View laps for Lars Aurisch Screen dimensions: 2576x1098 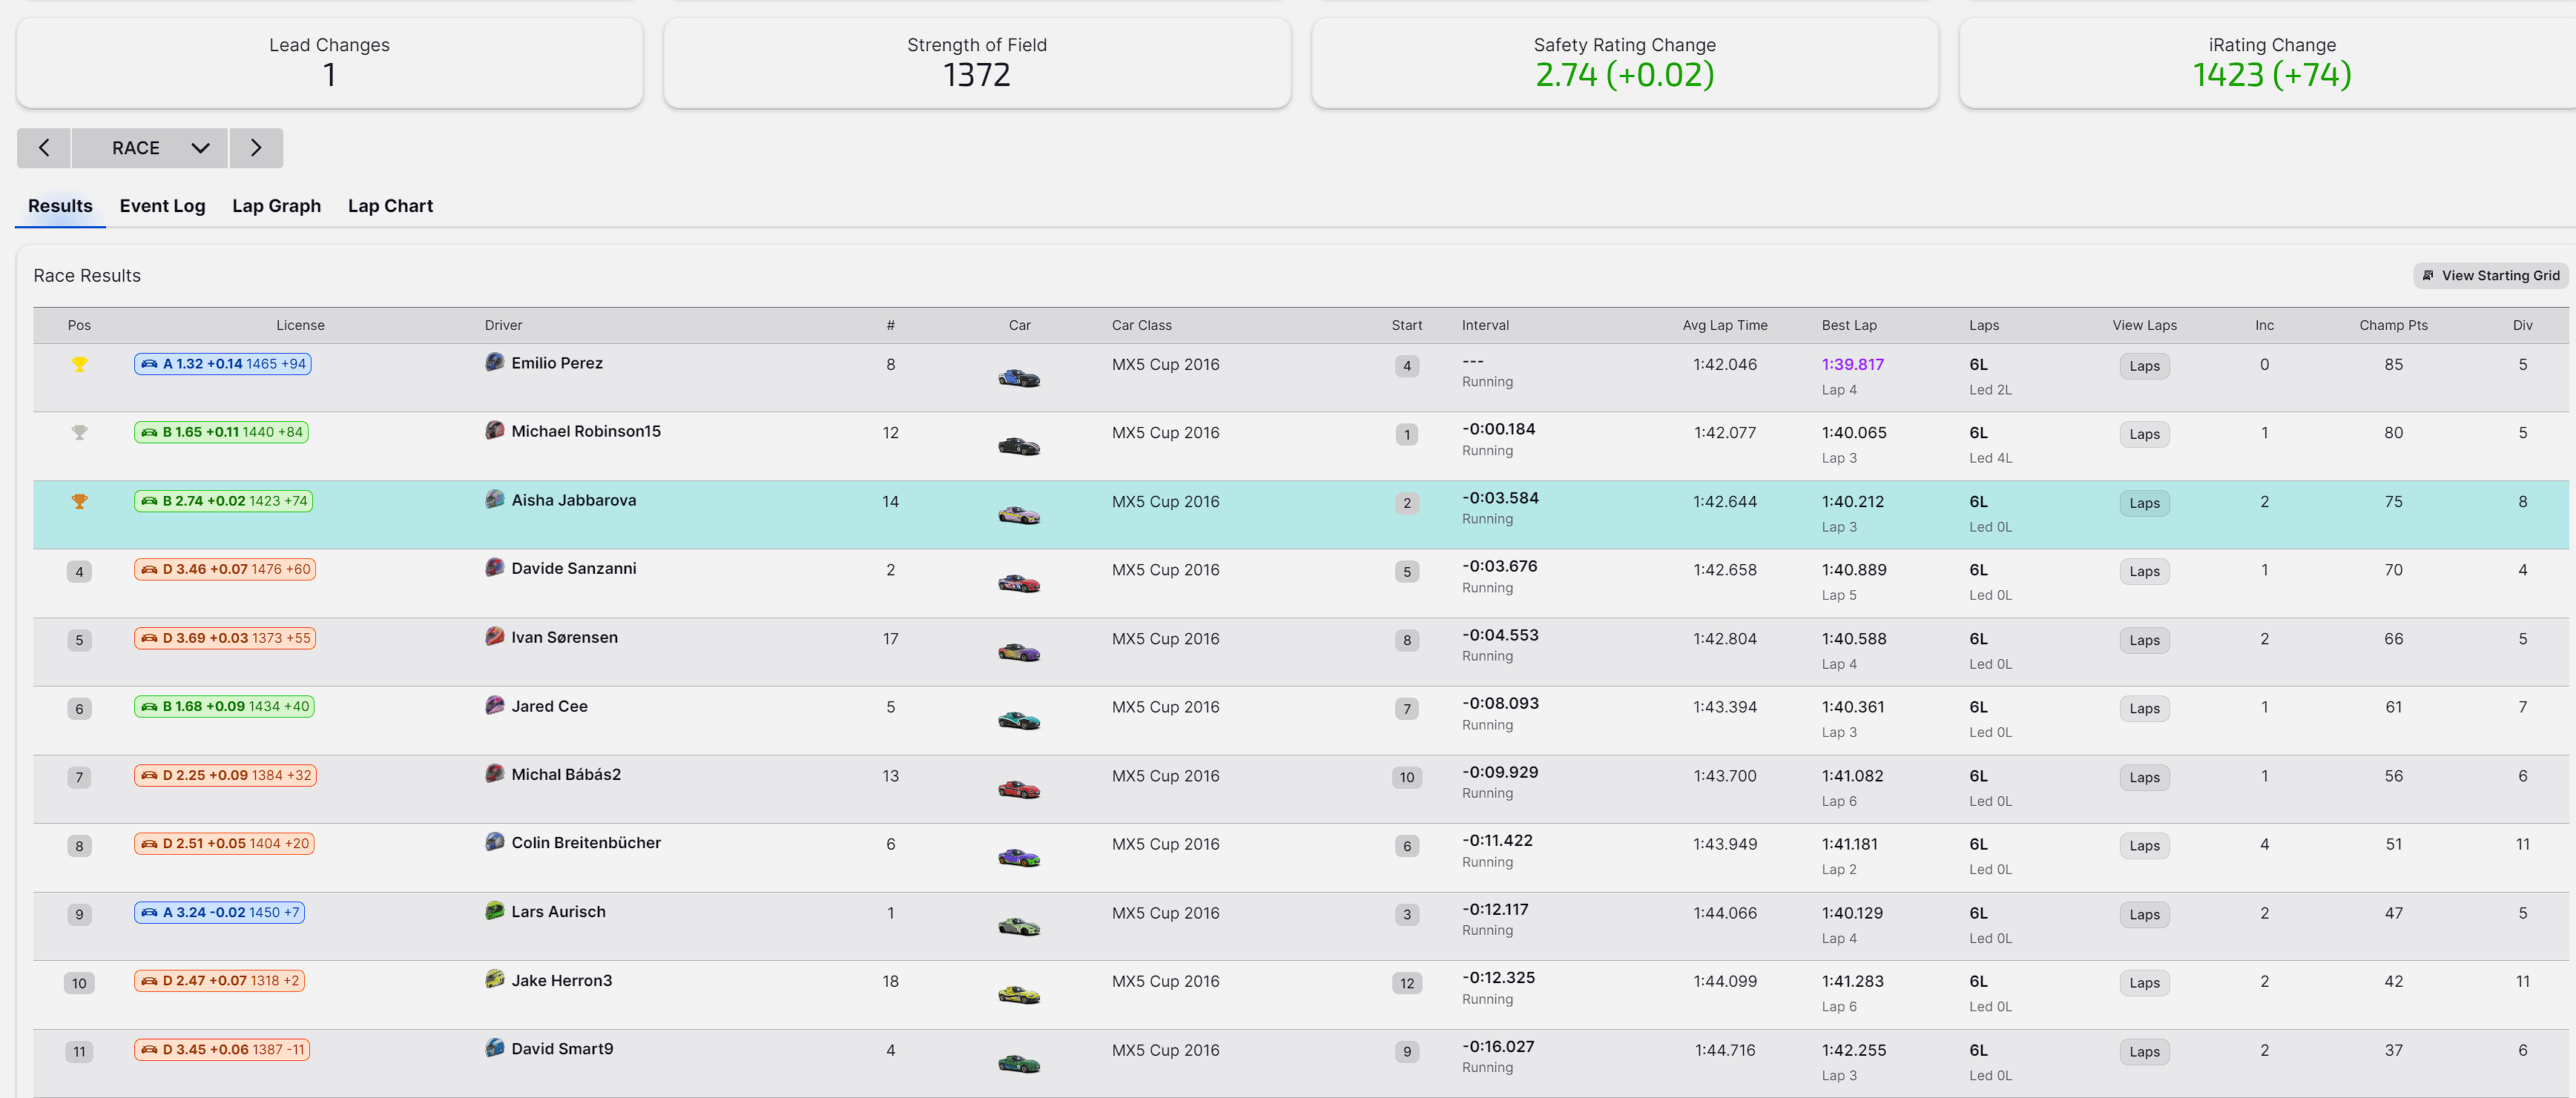(x=2144, y=914)
